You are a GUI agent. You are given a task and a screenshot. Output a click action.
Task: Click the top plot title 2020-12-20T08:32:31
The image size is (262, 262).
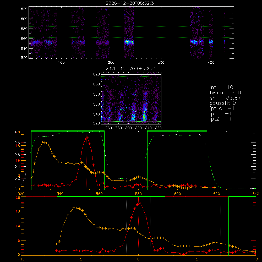(131, 3)
